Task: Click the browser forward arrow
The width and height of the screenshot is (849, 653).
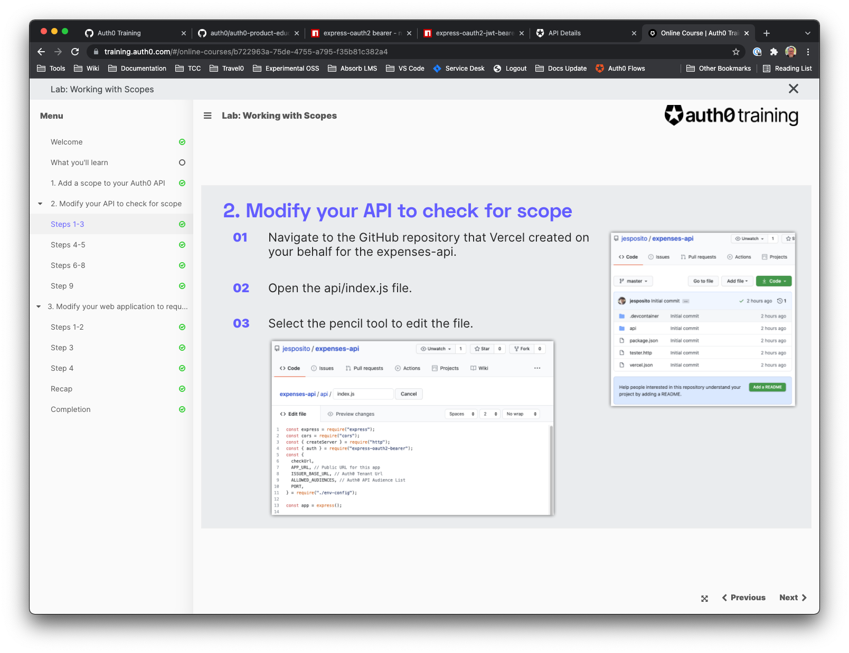Action: (58, 52)
